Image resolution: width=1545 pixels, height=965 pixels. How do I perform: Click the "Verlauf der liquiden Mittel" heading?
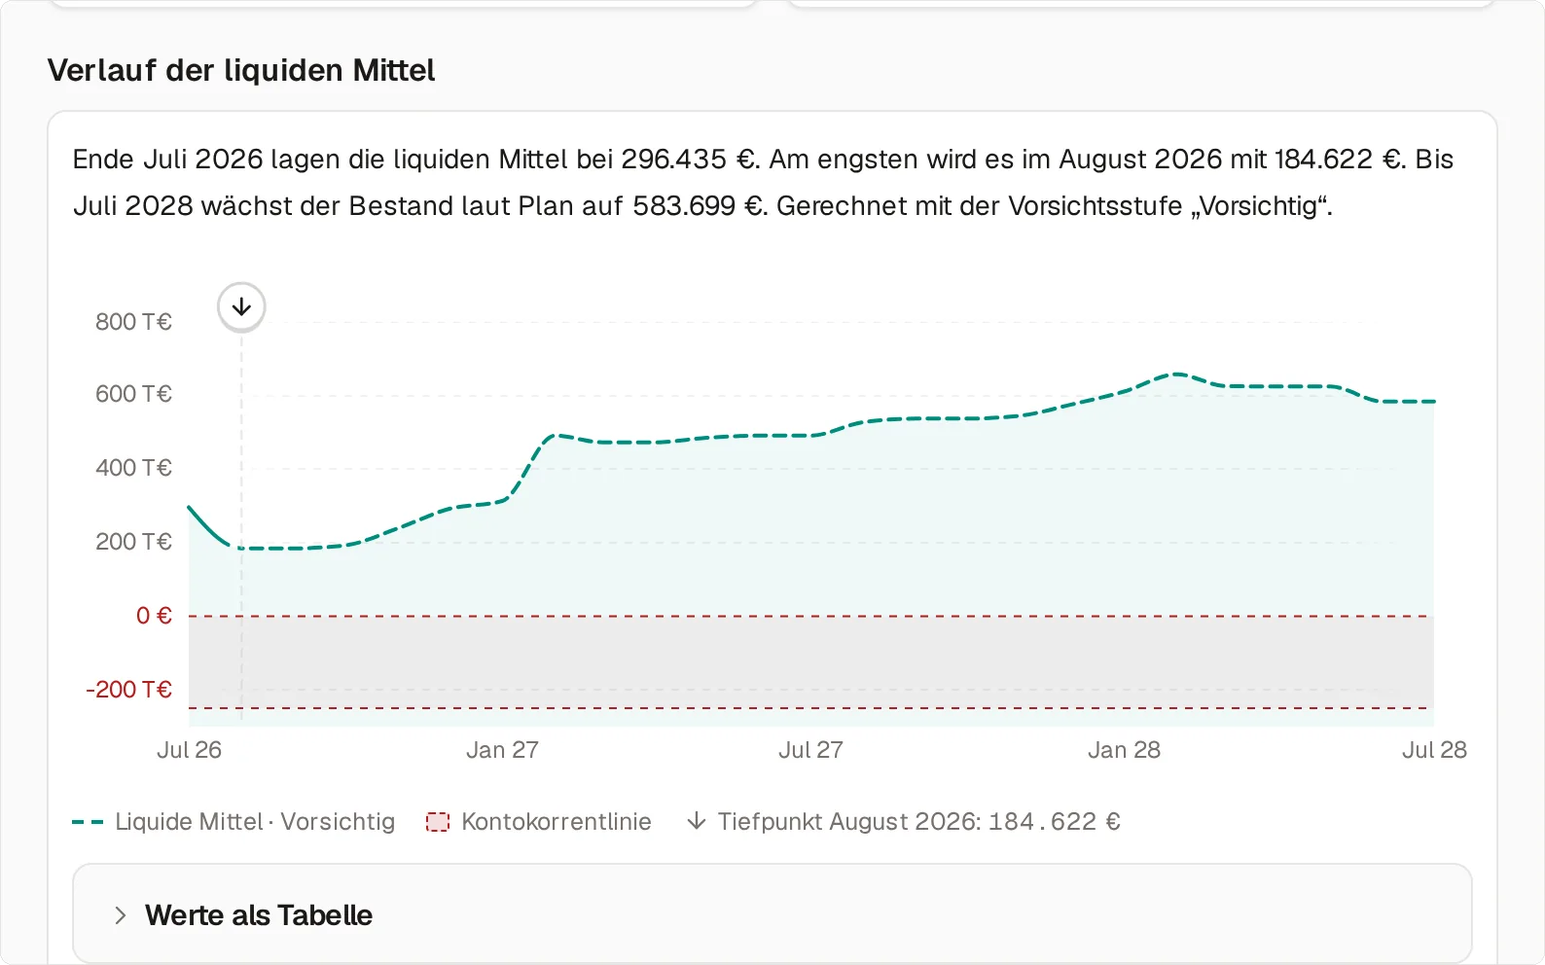coord(241,70)
